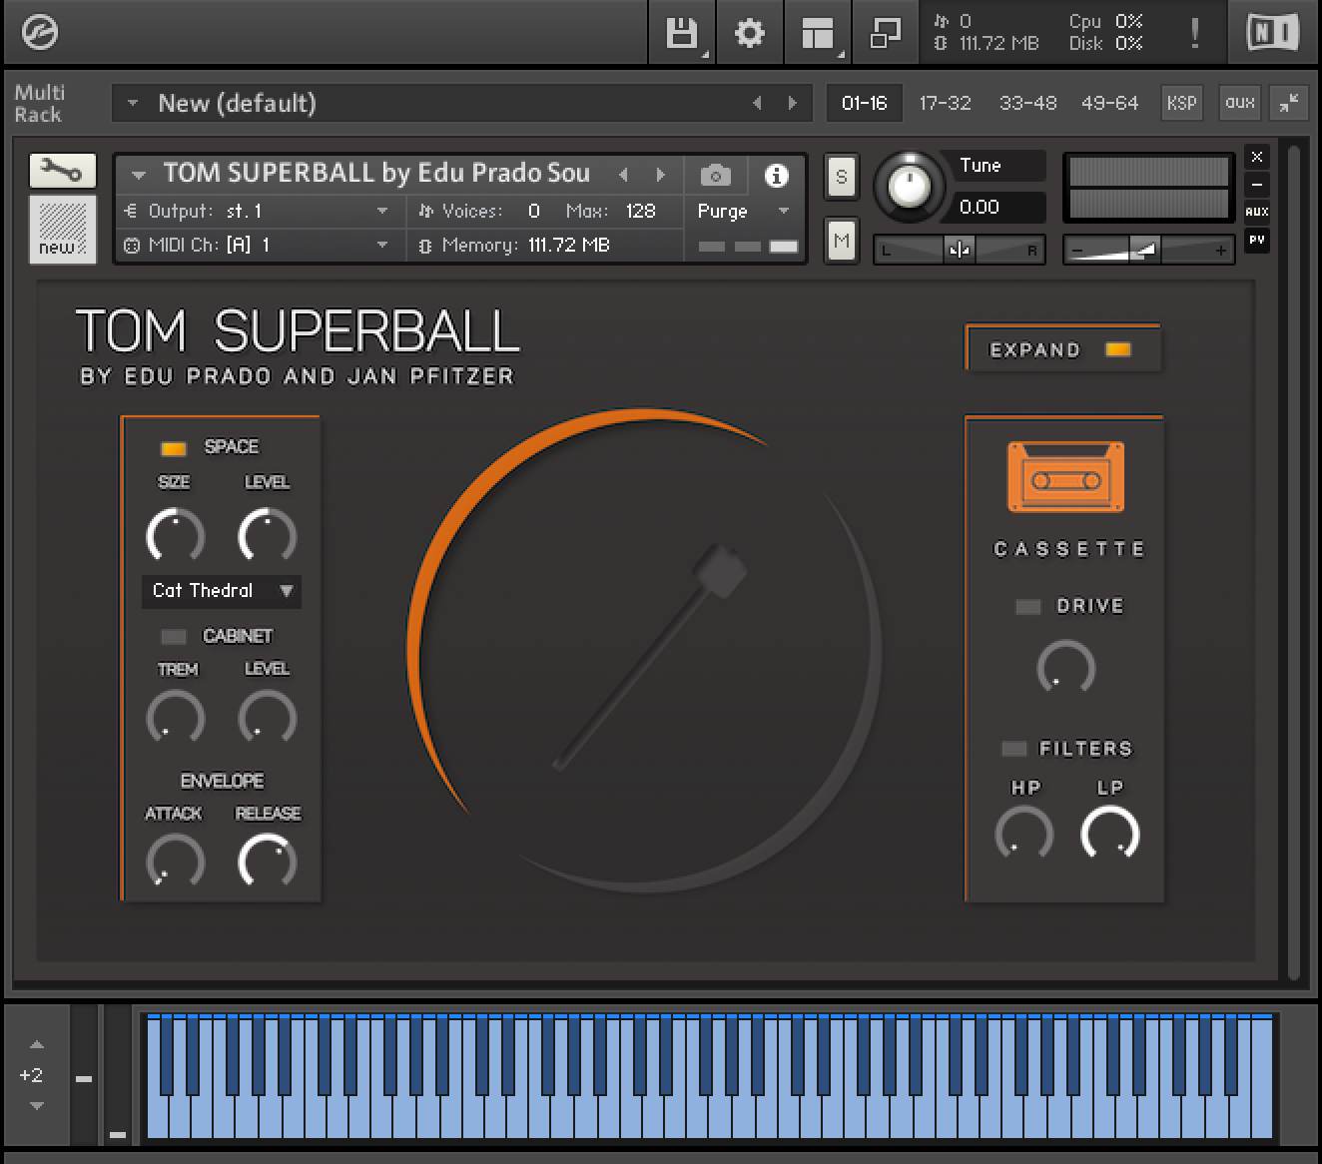Click the wrench edit instrument icon

[x=62, y=171]
